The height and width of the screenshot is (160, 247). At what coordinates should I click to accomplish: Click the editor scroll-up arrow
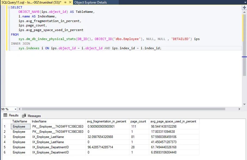(244, 12)
